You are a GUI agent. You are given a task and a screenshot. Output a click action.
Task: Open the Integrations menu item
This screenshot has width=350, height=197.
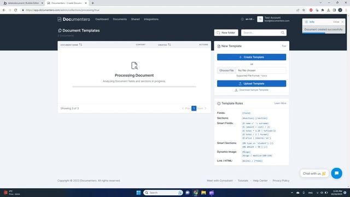151,19
